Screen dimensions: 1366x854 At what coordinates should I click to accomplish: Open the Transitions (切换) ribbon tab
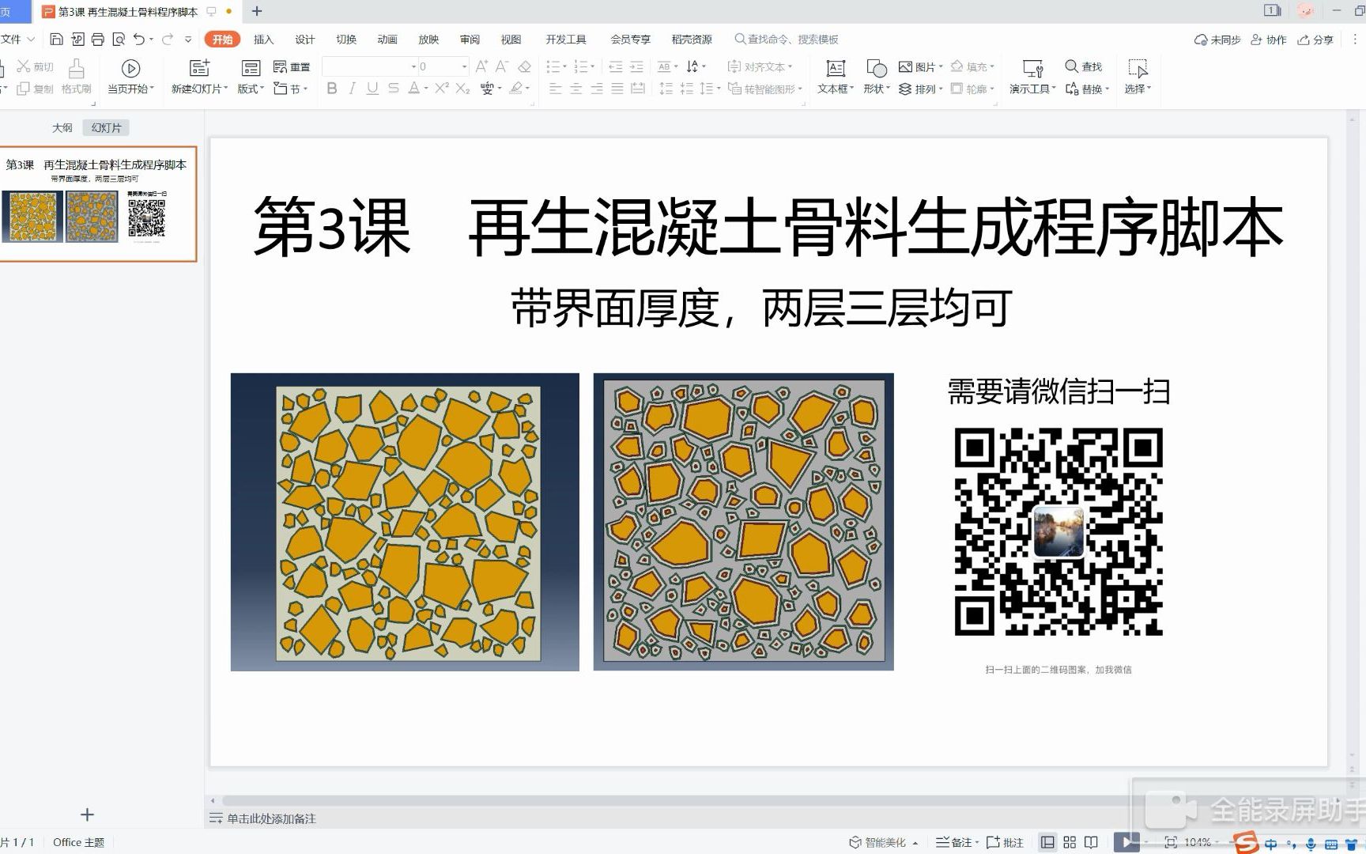pyautogui.click(x=345, y=40)
